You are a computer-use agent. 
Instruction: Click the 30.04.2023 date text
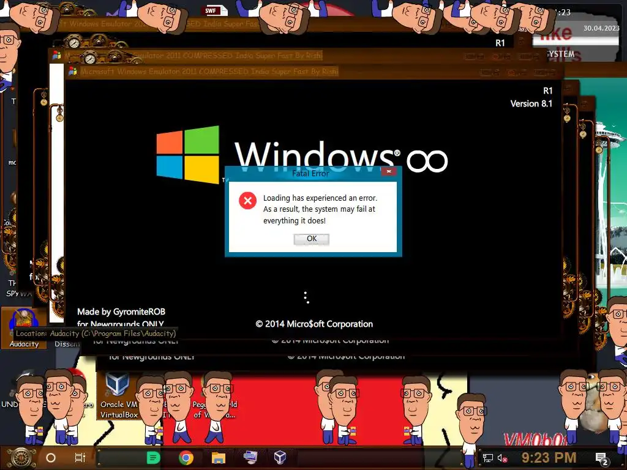pos(601,28)
